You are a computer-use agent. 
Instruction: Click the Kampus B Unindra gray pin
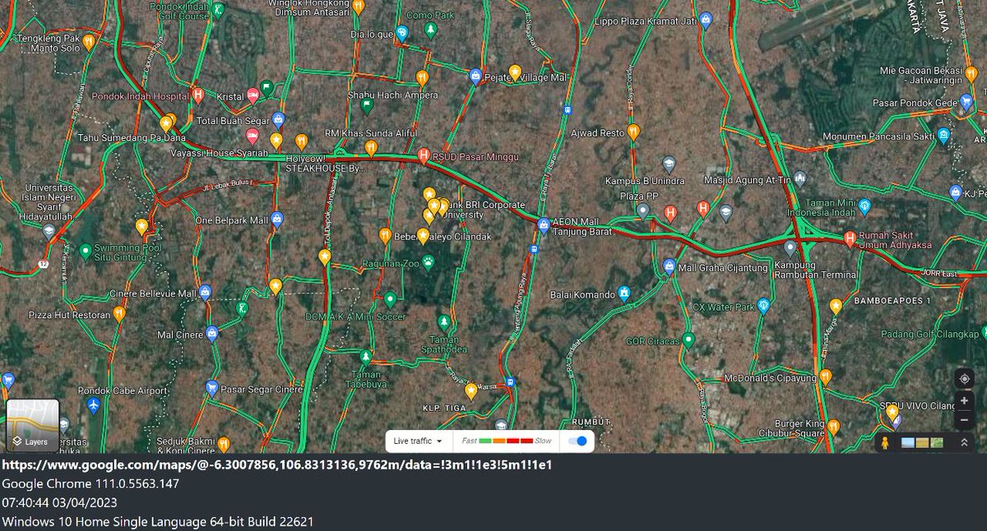669,164
